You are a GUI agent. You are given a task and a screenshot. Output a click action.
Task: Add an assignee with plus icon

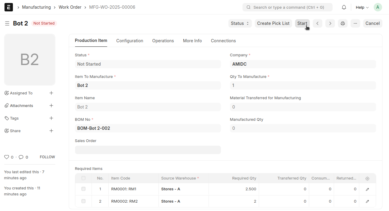(51, 93)
